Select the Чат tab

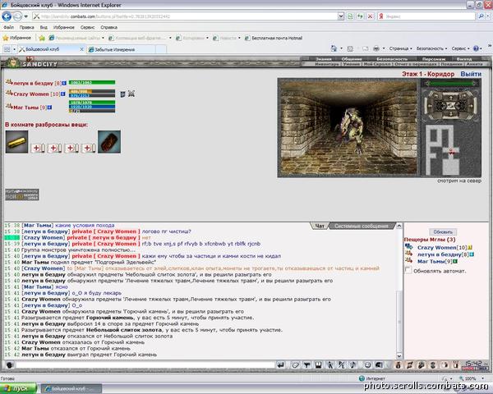pos(320,226)
